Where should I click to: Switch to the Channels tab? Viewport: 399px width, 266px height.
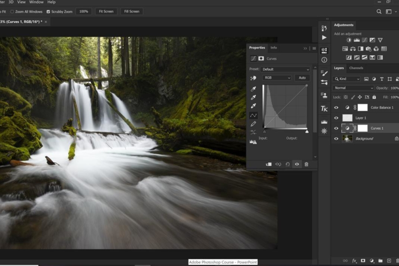[356, 68]
